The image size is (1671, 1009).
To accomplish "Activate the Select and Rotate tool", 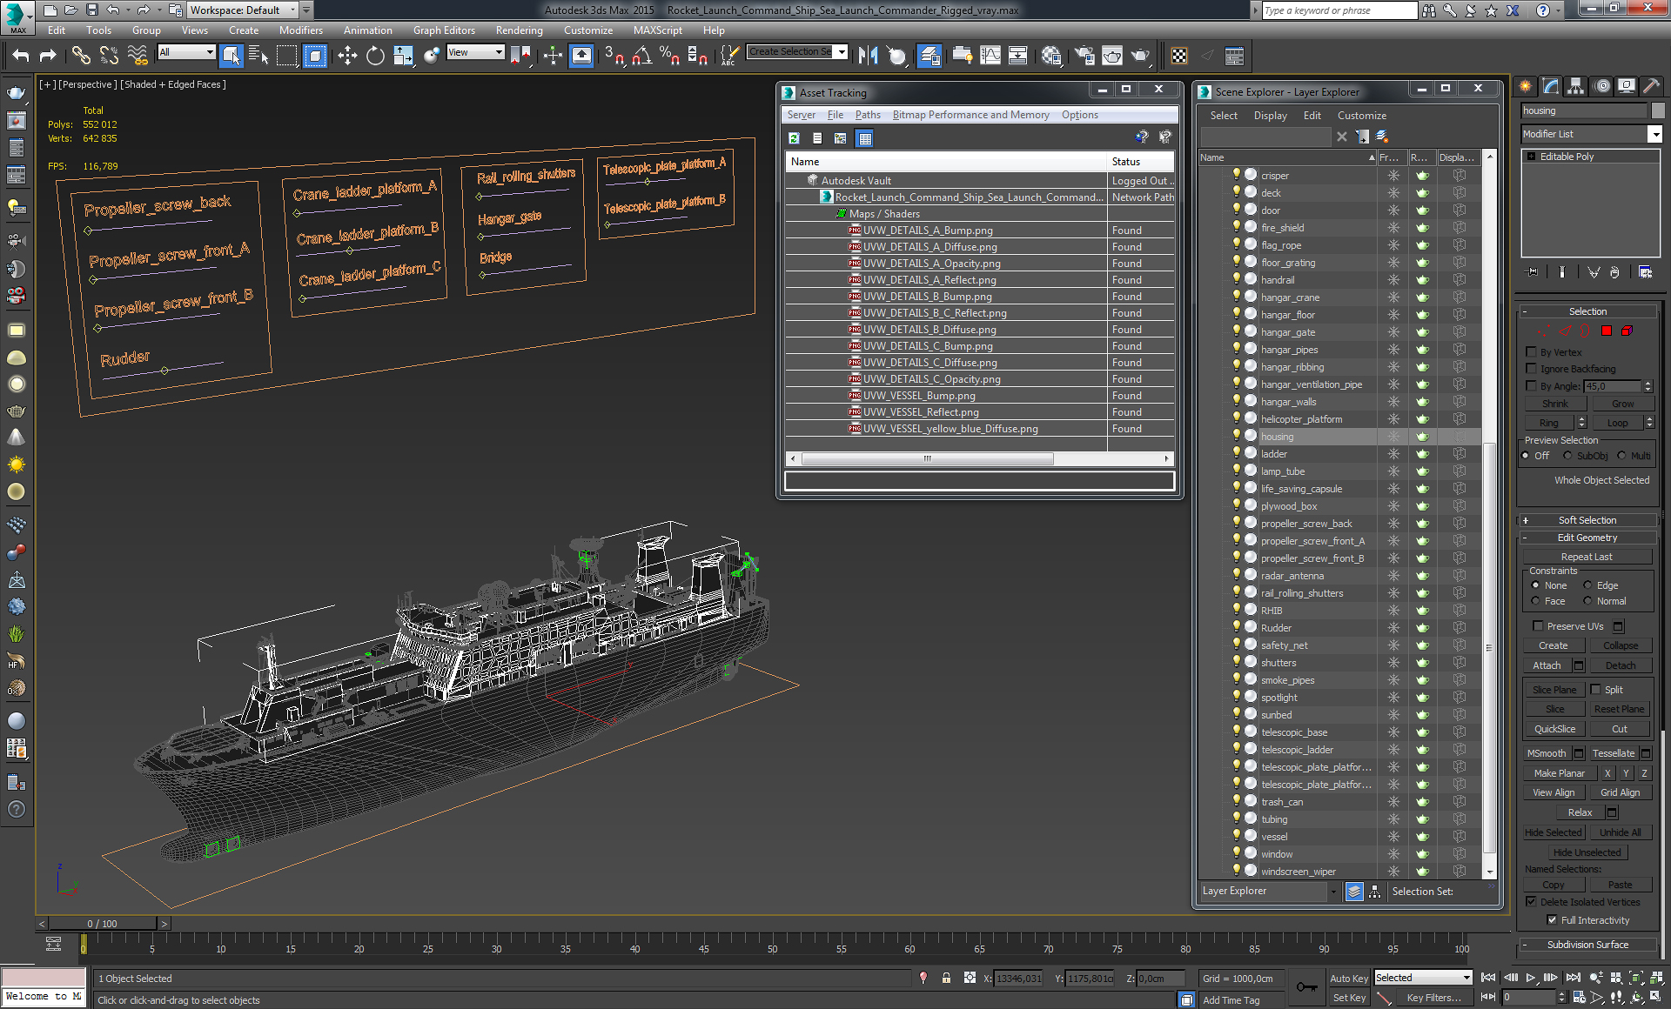I will pyautogui.click(x=375, y=56).
